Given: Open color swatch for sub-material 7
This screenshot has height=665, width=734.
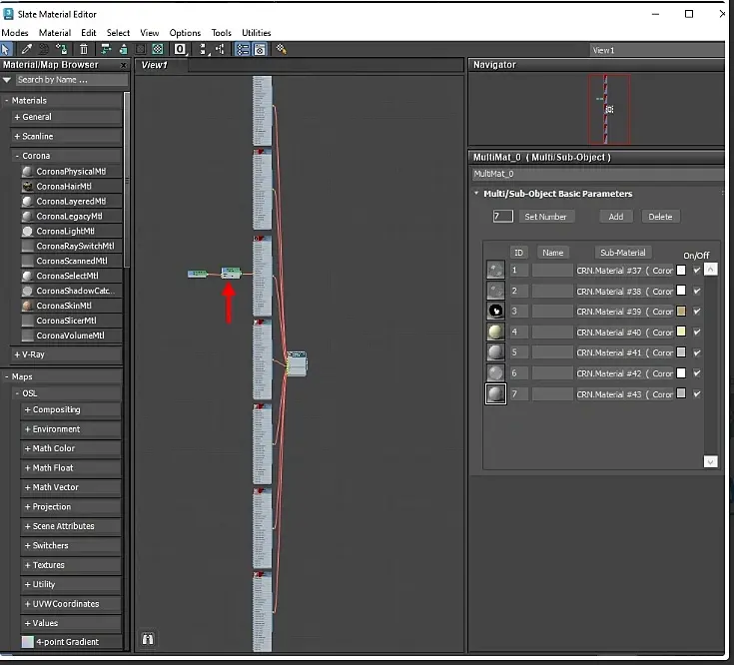Looking at the screenshot, I should pyautogui.click(x=681, y=393).
